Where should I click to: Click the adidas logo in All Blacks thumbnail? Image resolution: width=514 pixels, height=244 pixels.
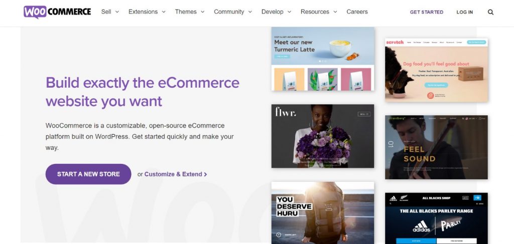click(x=421, y=226)
